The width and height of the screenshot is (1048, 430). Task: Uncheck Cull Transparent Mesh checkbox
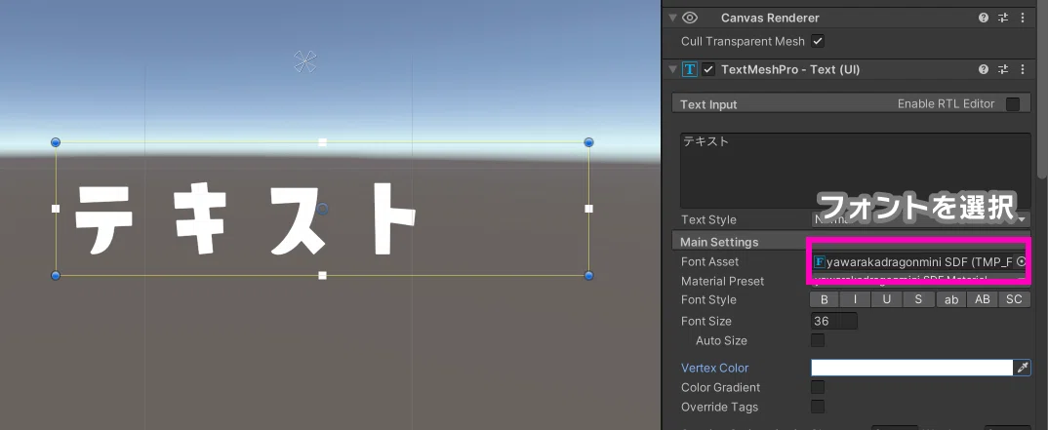pyautogui.click(x=818, y=41)
